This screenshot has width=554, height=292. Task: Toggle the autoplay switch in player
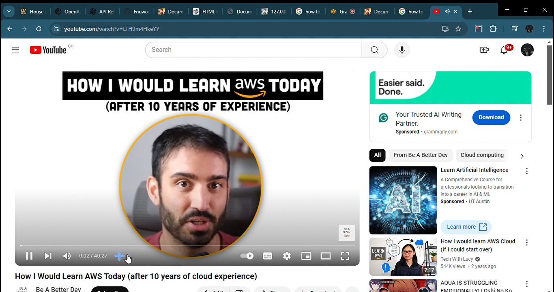pos(247,256)
